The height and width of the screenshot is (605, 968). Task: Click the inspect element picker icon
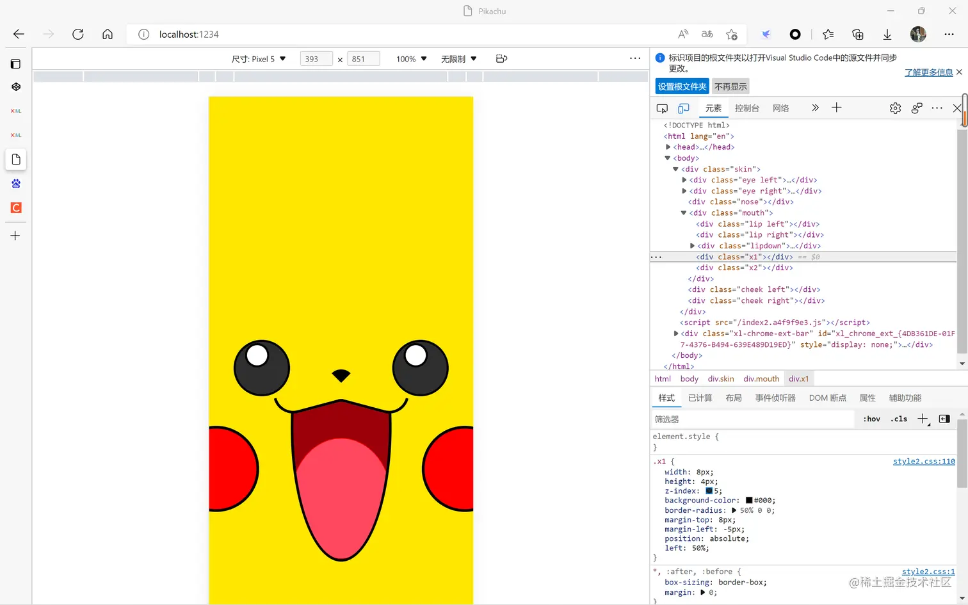pos(662,108)
